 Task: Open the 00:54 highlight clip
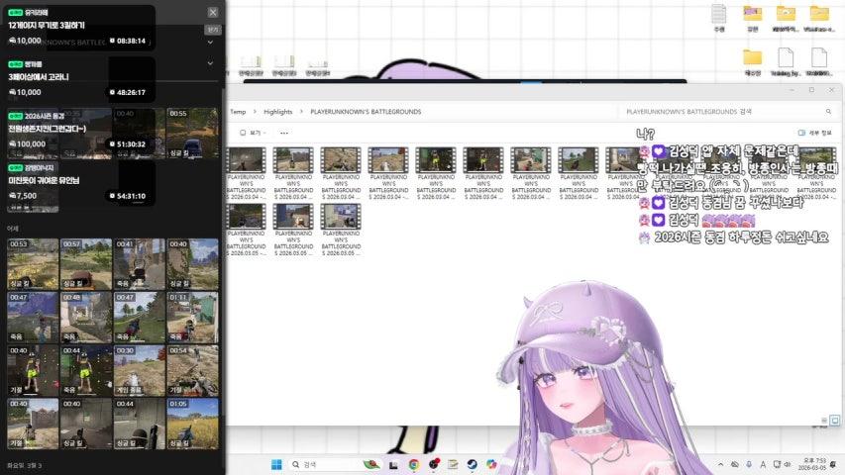point(192,370)
